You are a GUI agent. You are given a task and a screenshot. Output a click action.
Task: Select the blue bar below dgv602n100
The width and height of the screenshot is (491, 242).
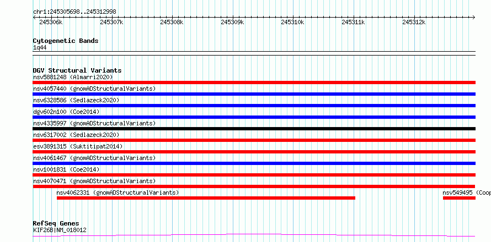click(x=254, y=117)
